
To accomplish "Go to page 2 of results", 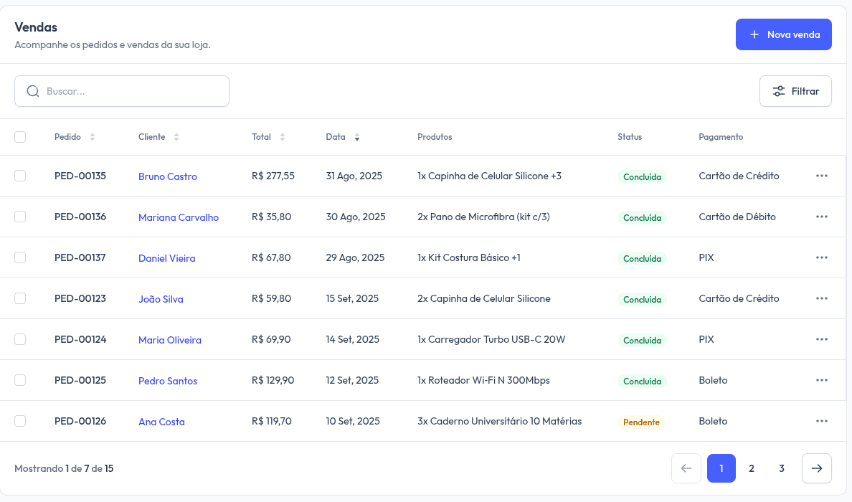I will [x=751, y=468].
